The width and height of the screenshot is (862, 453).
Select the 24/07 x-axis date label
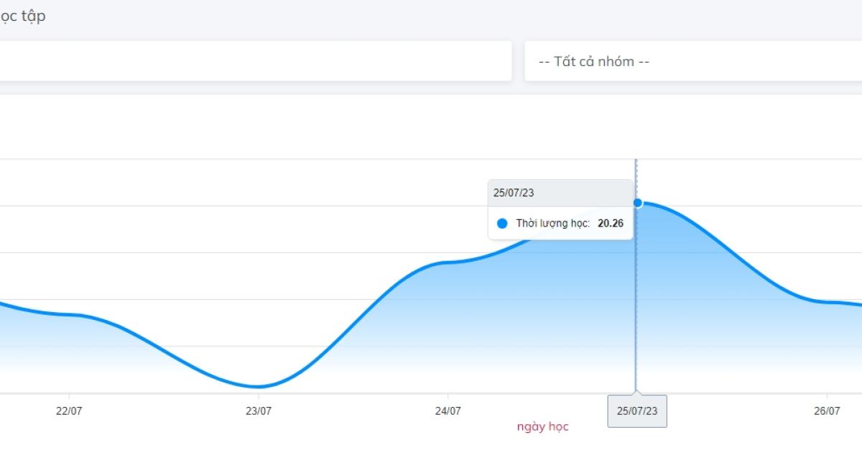[448, 411]
